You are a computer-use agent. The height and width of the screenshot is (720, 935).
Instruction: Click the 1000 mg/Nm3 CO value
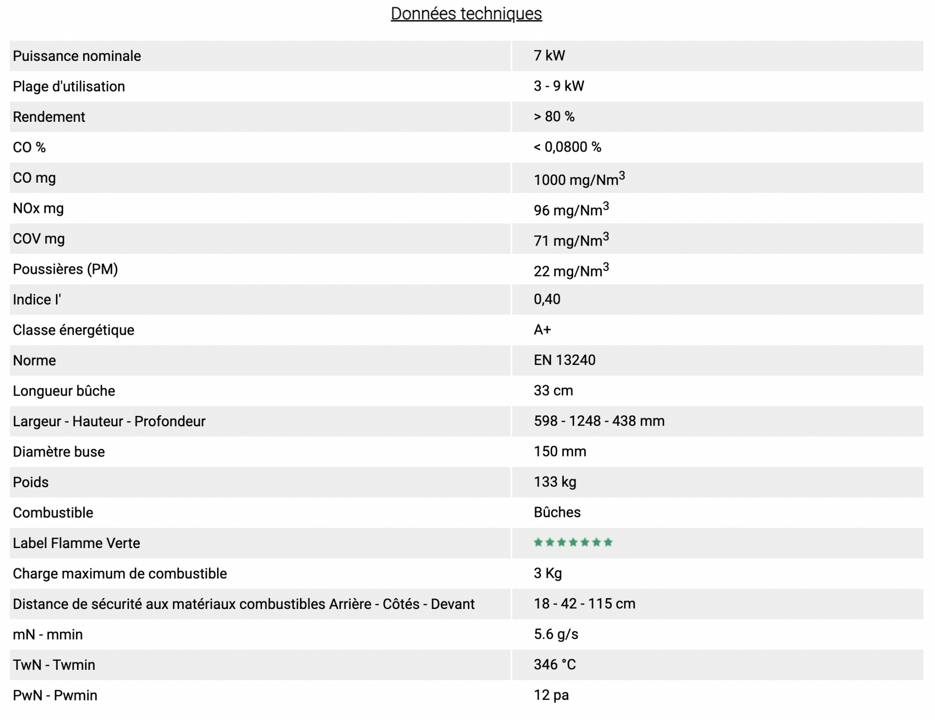[x=580, y=179]
